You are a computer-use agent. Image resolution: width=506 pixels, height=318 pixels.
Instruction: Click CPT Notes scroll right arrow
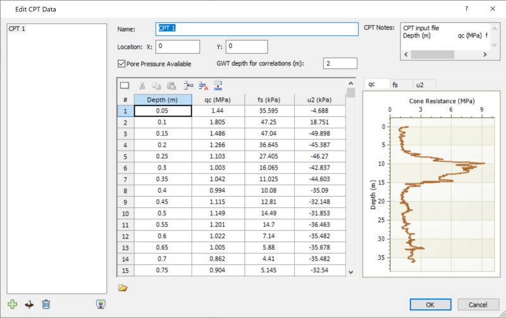(x=484, y=54)
